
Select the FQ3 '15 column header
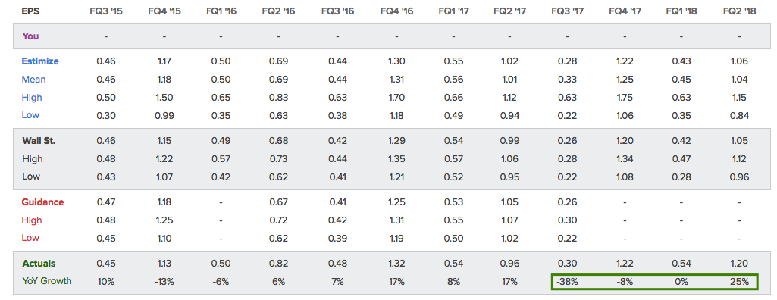106,11
